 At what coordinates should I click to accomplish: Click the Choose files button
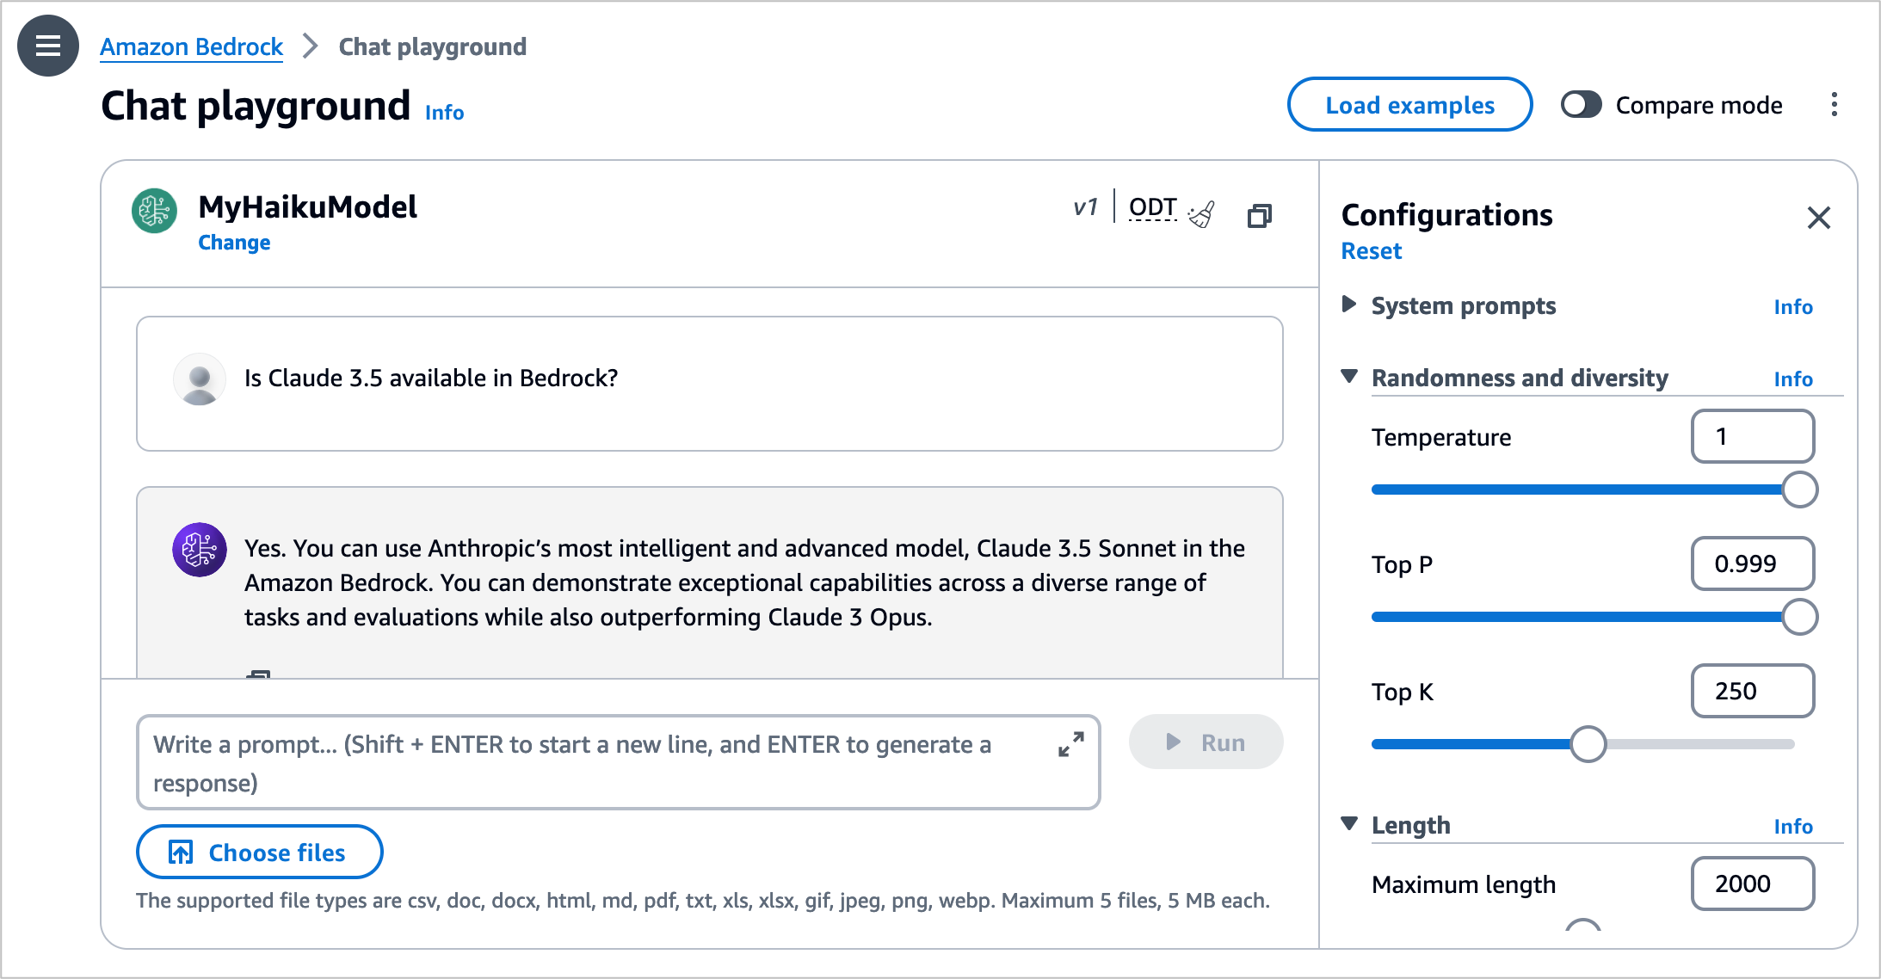tap(259, 852)
